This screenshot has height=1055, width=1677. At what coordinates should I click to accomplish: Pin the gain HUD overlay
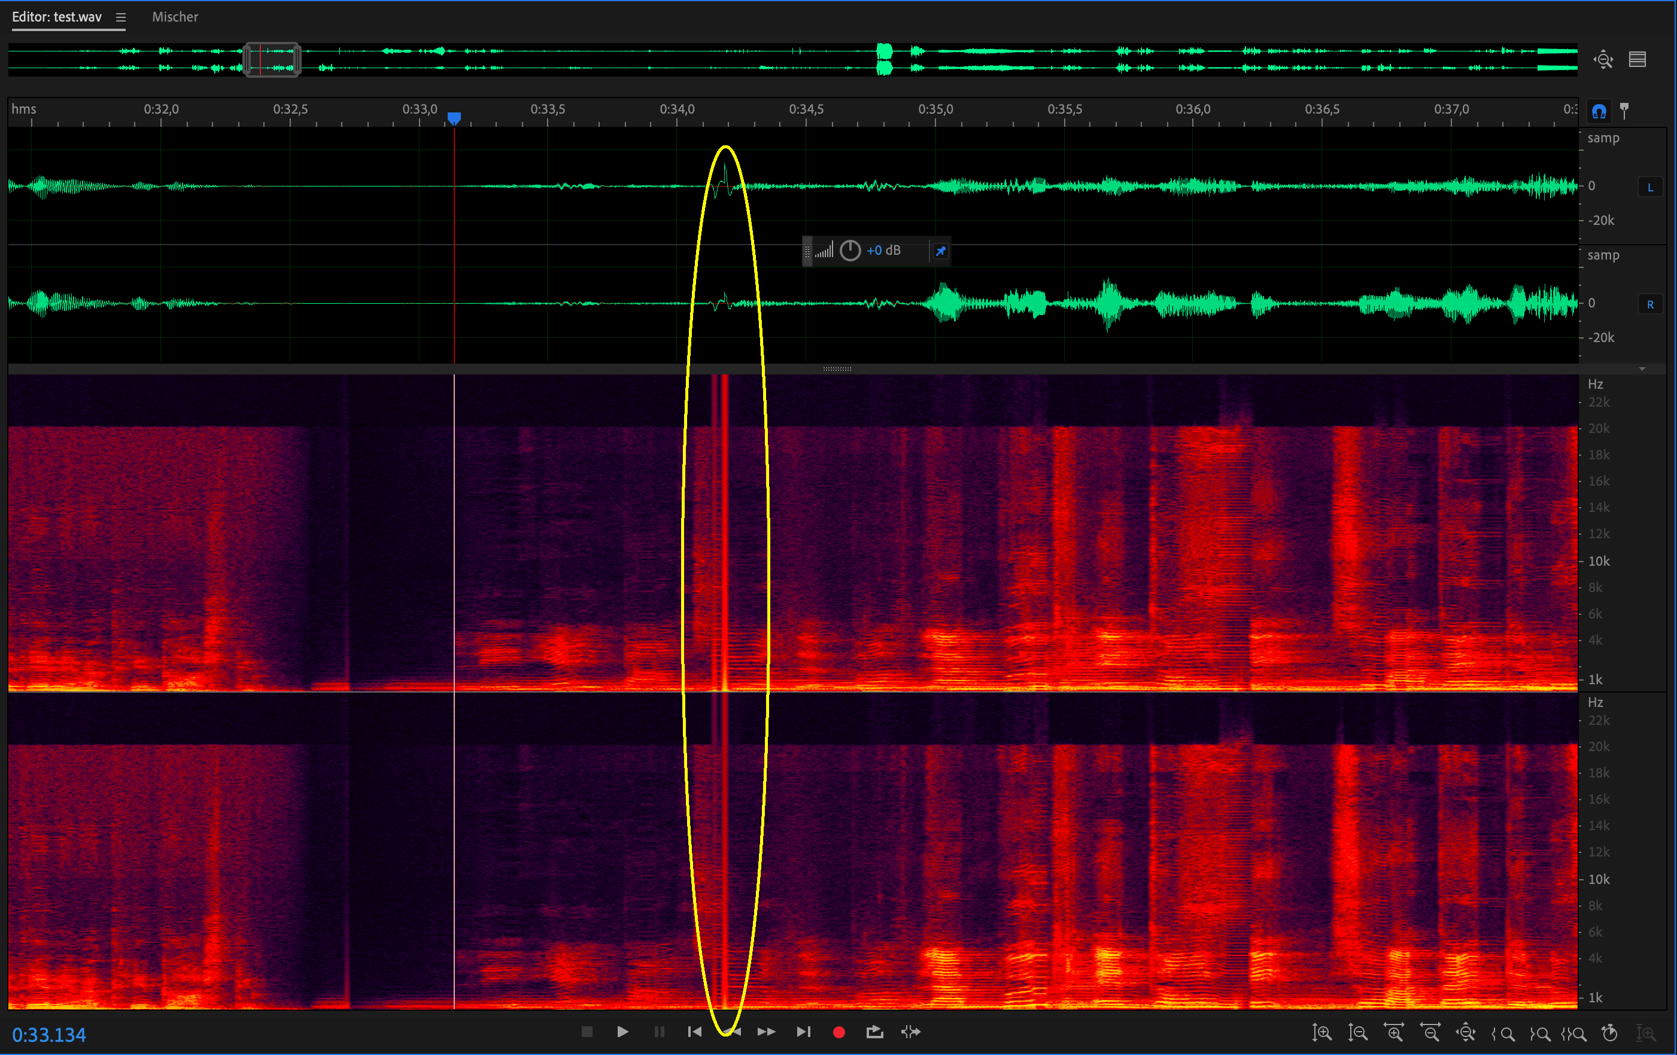(x=940, y=251)
